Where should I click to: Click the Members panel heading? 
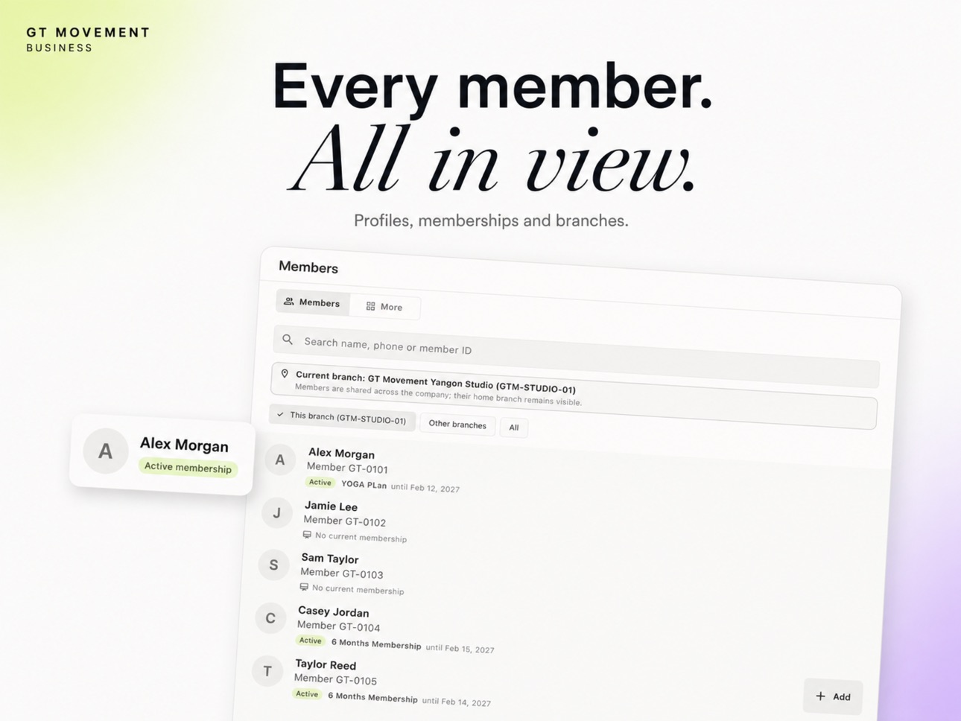308,267
